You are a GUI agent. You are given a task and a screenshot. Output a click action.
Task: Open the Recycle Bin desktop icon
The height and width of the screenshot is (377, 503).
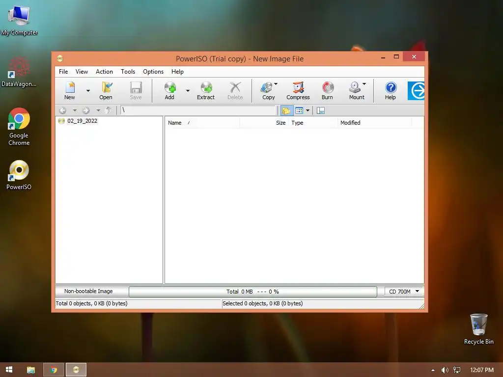click(478, 329)
